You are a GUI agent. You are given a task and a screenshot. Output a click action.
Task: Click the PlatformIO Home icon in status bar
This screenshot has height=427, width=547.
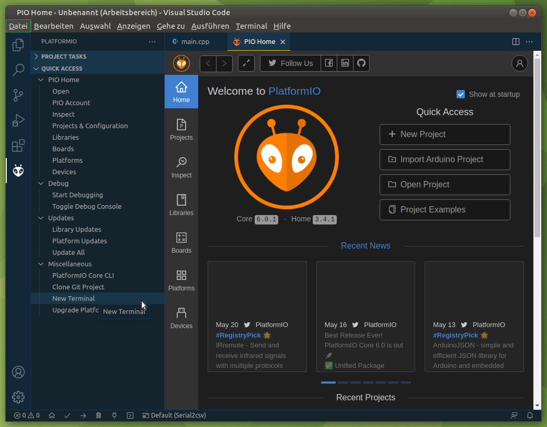(52, 415)
